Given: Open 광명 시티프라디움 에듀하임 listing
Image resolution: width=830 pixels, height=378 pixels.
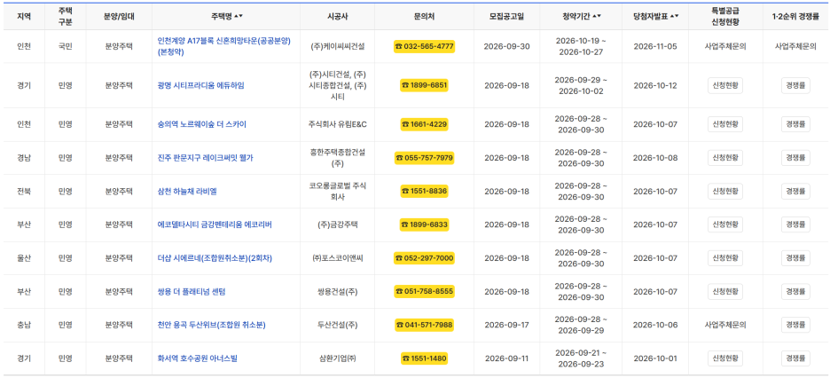Looking at the screenshot, I should pyautogui.click(x=201, y=85).
